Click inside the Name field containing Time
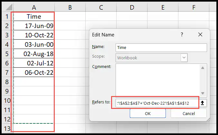This screenshot has width=218, height=135. [x=161, y=48]
